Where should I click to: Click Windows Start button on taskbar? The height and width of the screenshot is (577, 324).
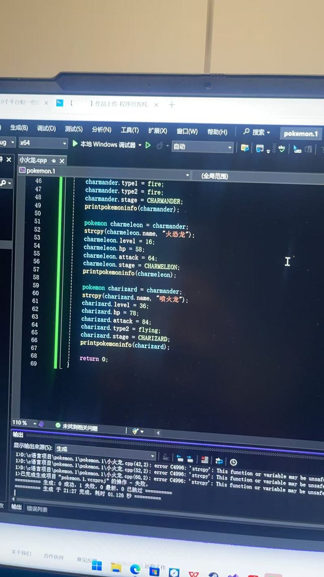coord(97,566)
